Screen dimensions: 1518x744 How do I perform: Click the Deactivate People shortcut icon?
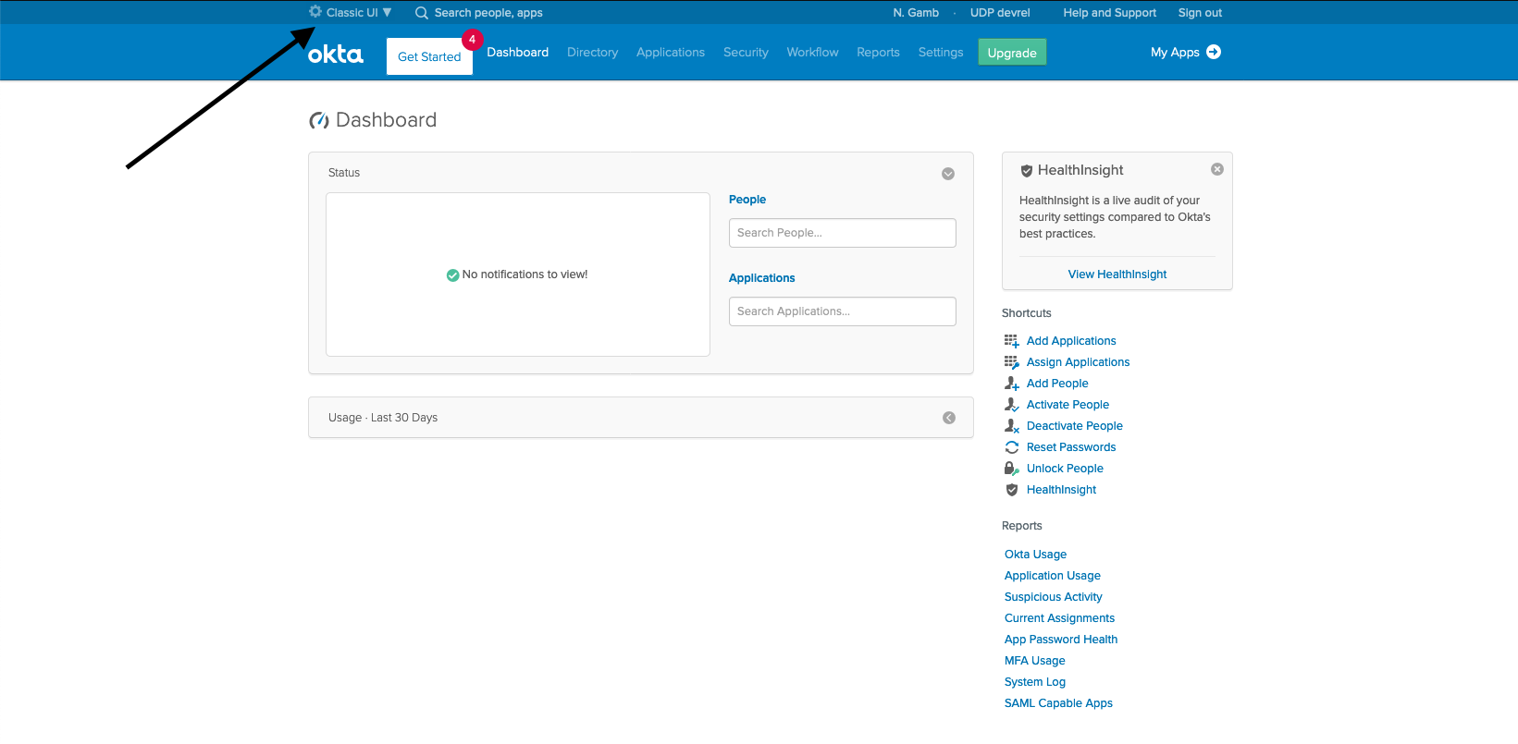click(1012, 426)
